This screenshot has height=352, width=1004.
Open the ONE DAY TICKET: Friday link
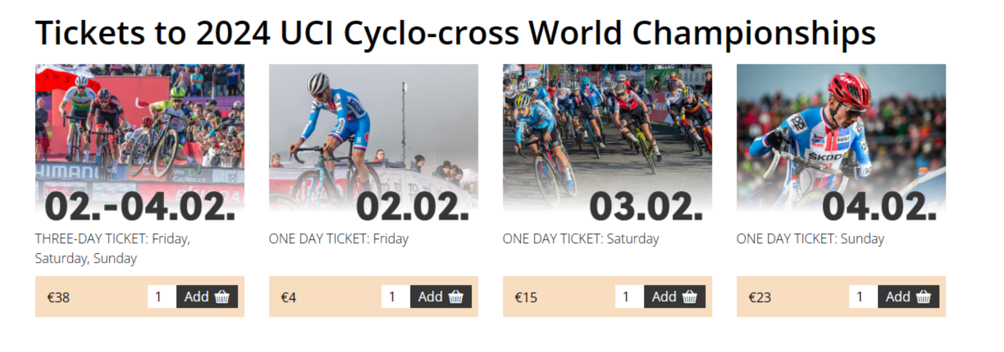coord(338,239)
